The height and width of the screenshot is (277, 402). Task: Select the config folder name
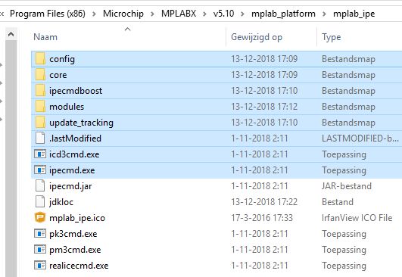62,59
